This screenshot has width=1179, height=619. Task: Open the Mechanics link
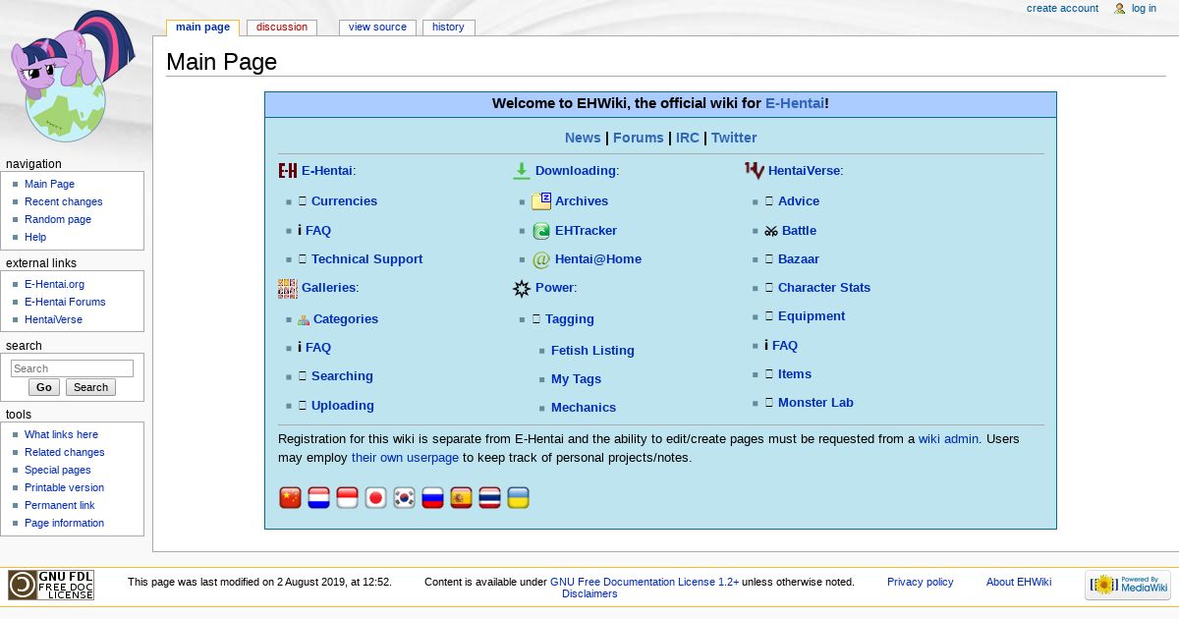(584, 407)
